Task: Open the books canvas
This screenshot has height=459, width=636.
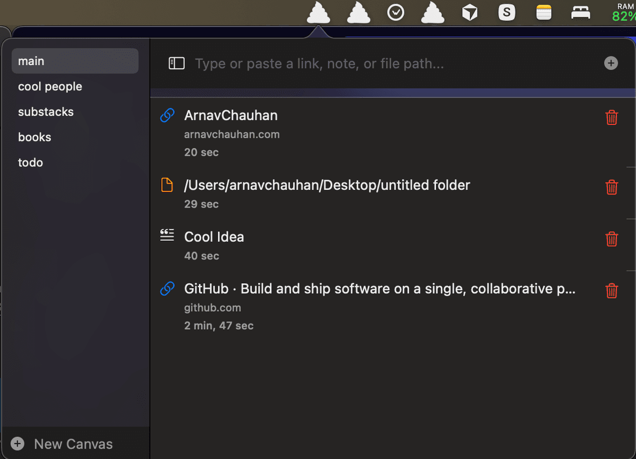Action: click(x=34, y=137)
